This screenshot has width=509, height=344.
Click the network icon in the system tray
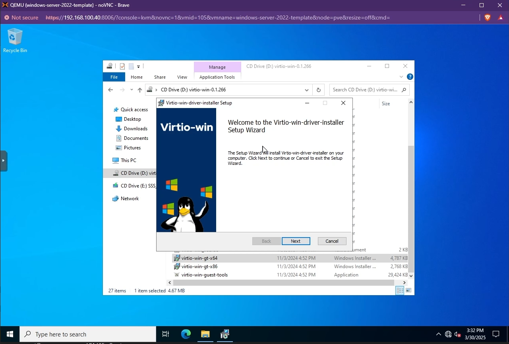[448, 334]
